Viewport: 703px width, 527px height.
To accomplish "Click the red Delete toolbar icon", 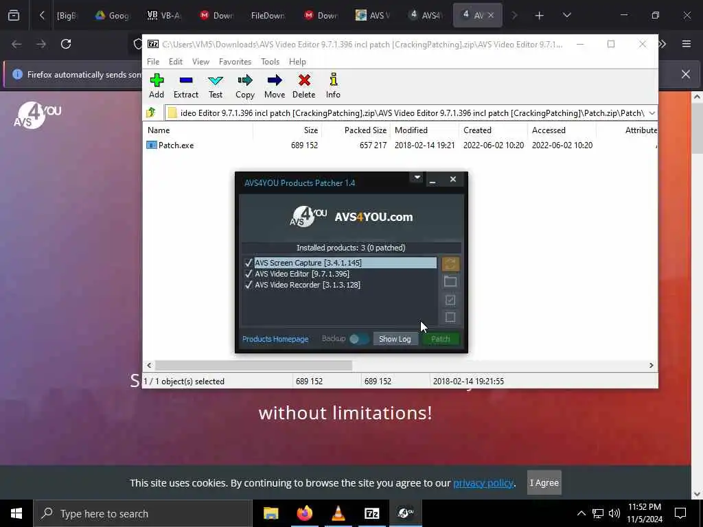I will click(304, 86).
